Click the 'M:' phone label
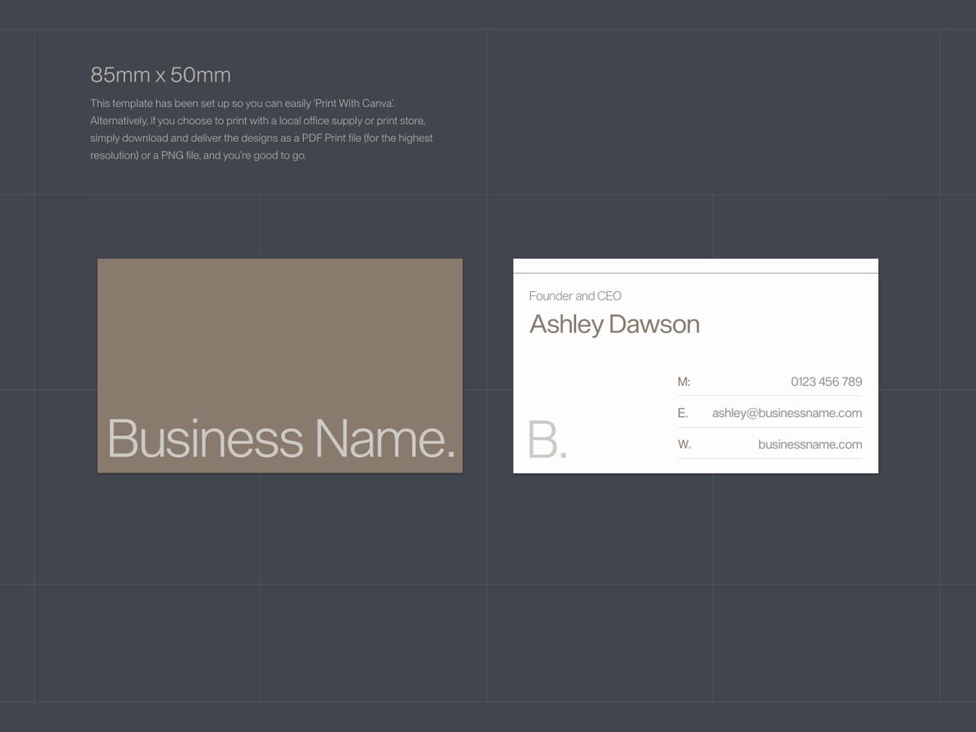This screenshot has height=732, width=976. (684, 381)
